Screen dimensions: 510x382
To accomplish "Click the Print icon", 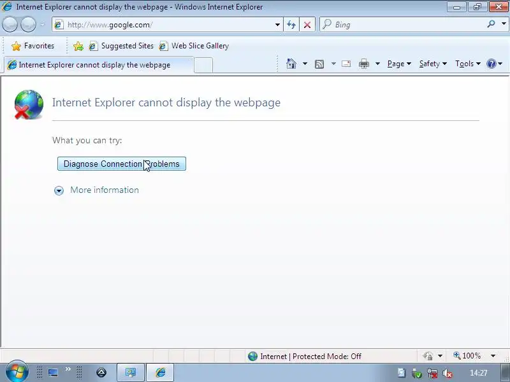I will pyautogui.click(x=363, y=64).
